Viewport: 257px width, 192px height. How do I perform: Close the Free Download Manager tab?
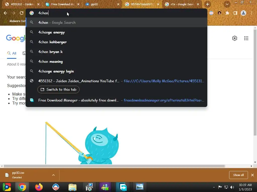(78, 4)
